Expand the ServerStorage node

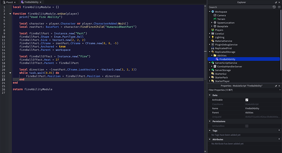tap(210, 70)
